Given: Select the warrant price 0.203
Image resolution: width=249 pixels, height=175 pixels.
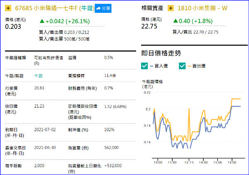Looking at the screenshot, I should click(x=13, y=26).
